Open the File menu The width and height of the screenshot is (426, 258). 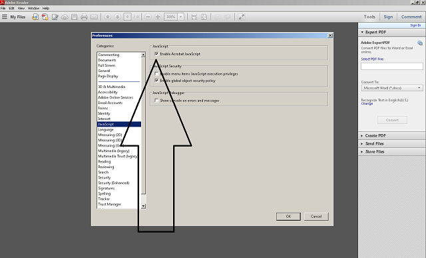click(3, 8)
